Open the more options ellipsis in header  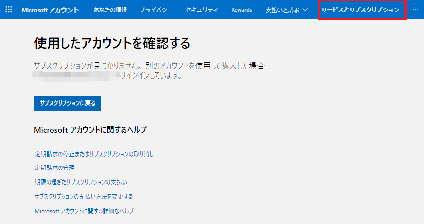[415, 10]
